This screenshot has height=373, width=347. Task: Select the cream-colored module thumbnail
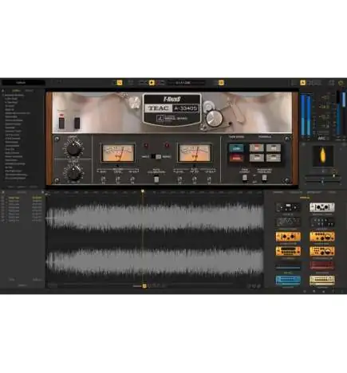(x=322, y=280)
